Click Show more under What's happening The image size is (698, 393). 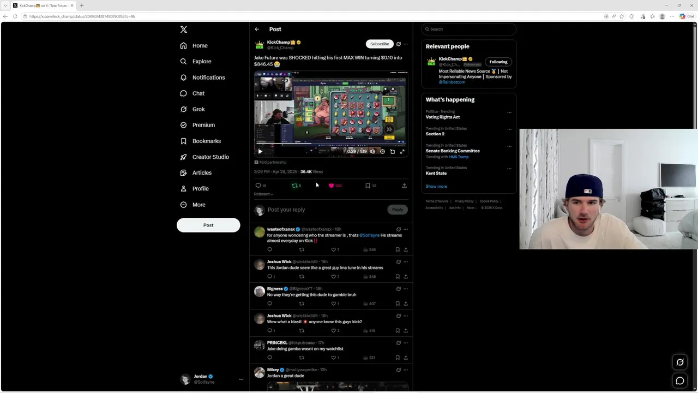(436, 187)
